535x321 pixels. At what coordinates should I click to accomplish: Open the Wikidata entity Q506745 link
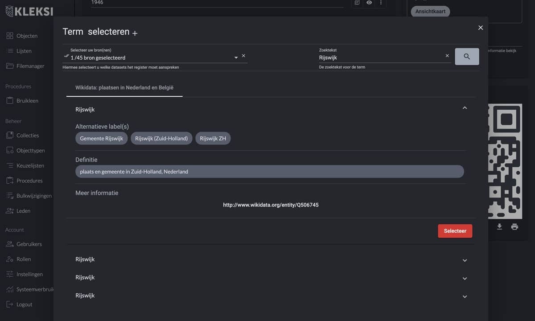[x=271, y=205]
